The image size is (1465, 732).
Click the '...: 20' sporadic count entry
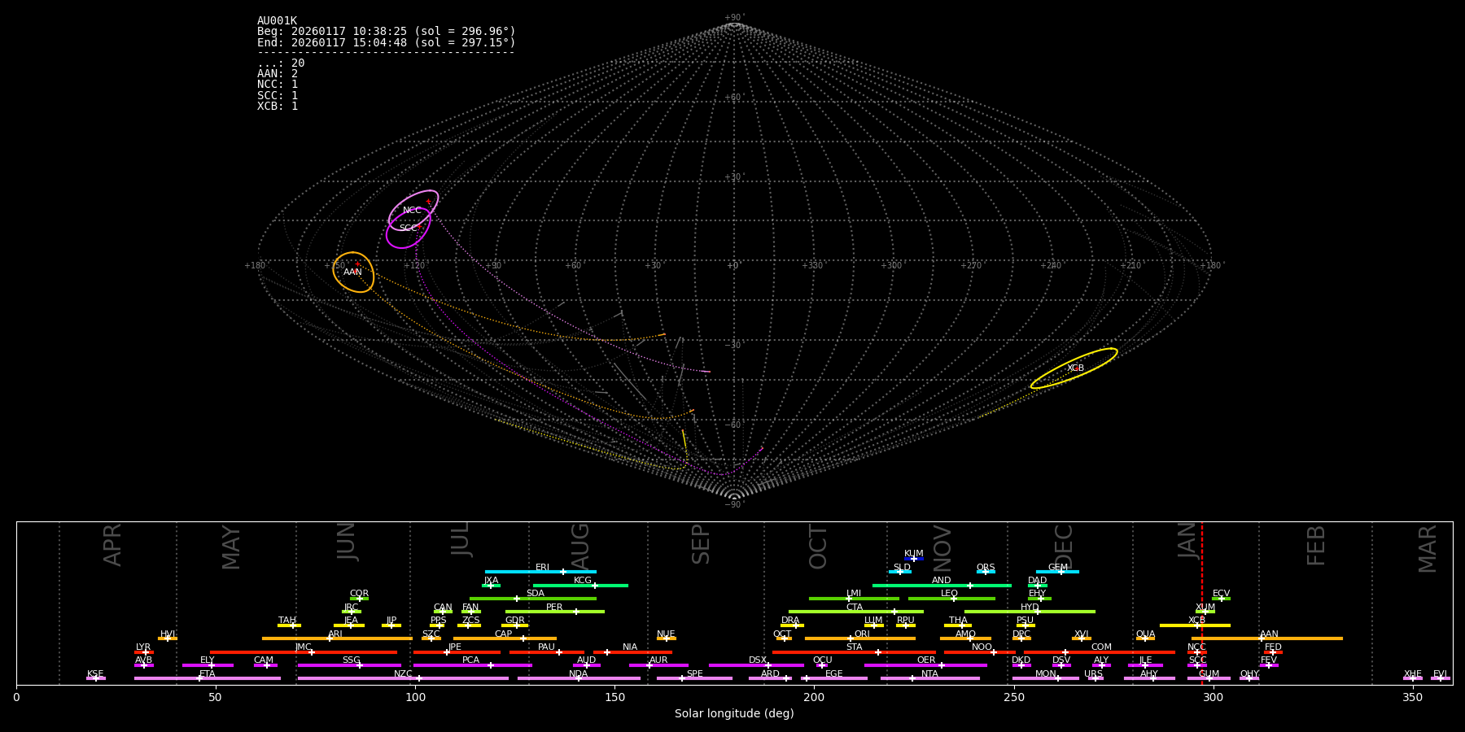tap(281, 63)
